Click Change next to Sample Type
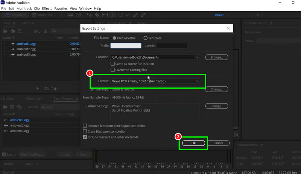 pos(217,89)
